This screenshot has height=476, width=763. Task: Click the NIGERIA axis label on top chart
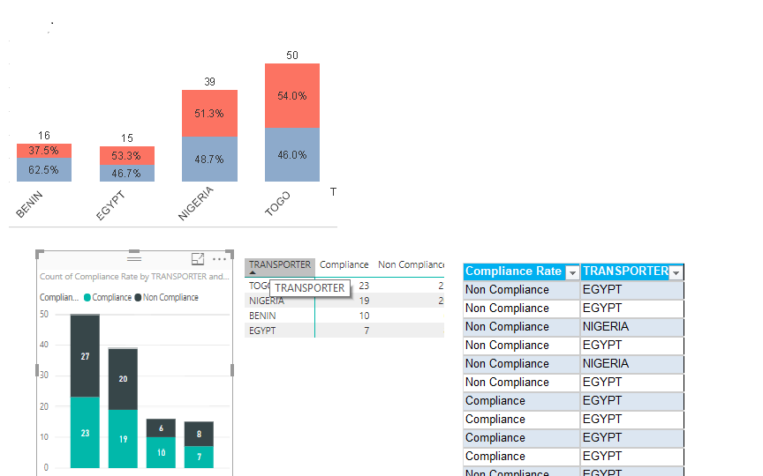click(x=196, y=203)
